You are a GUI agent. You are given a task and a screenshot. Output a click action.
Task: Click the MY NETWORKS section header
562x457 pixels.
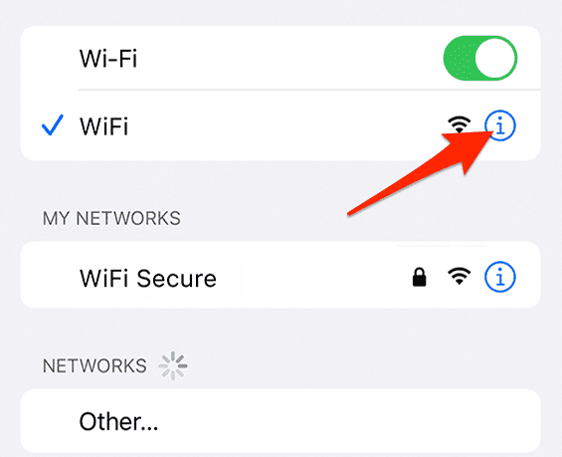pyautogui.click(x=111, y=218)
